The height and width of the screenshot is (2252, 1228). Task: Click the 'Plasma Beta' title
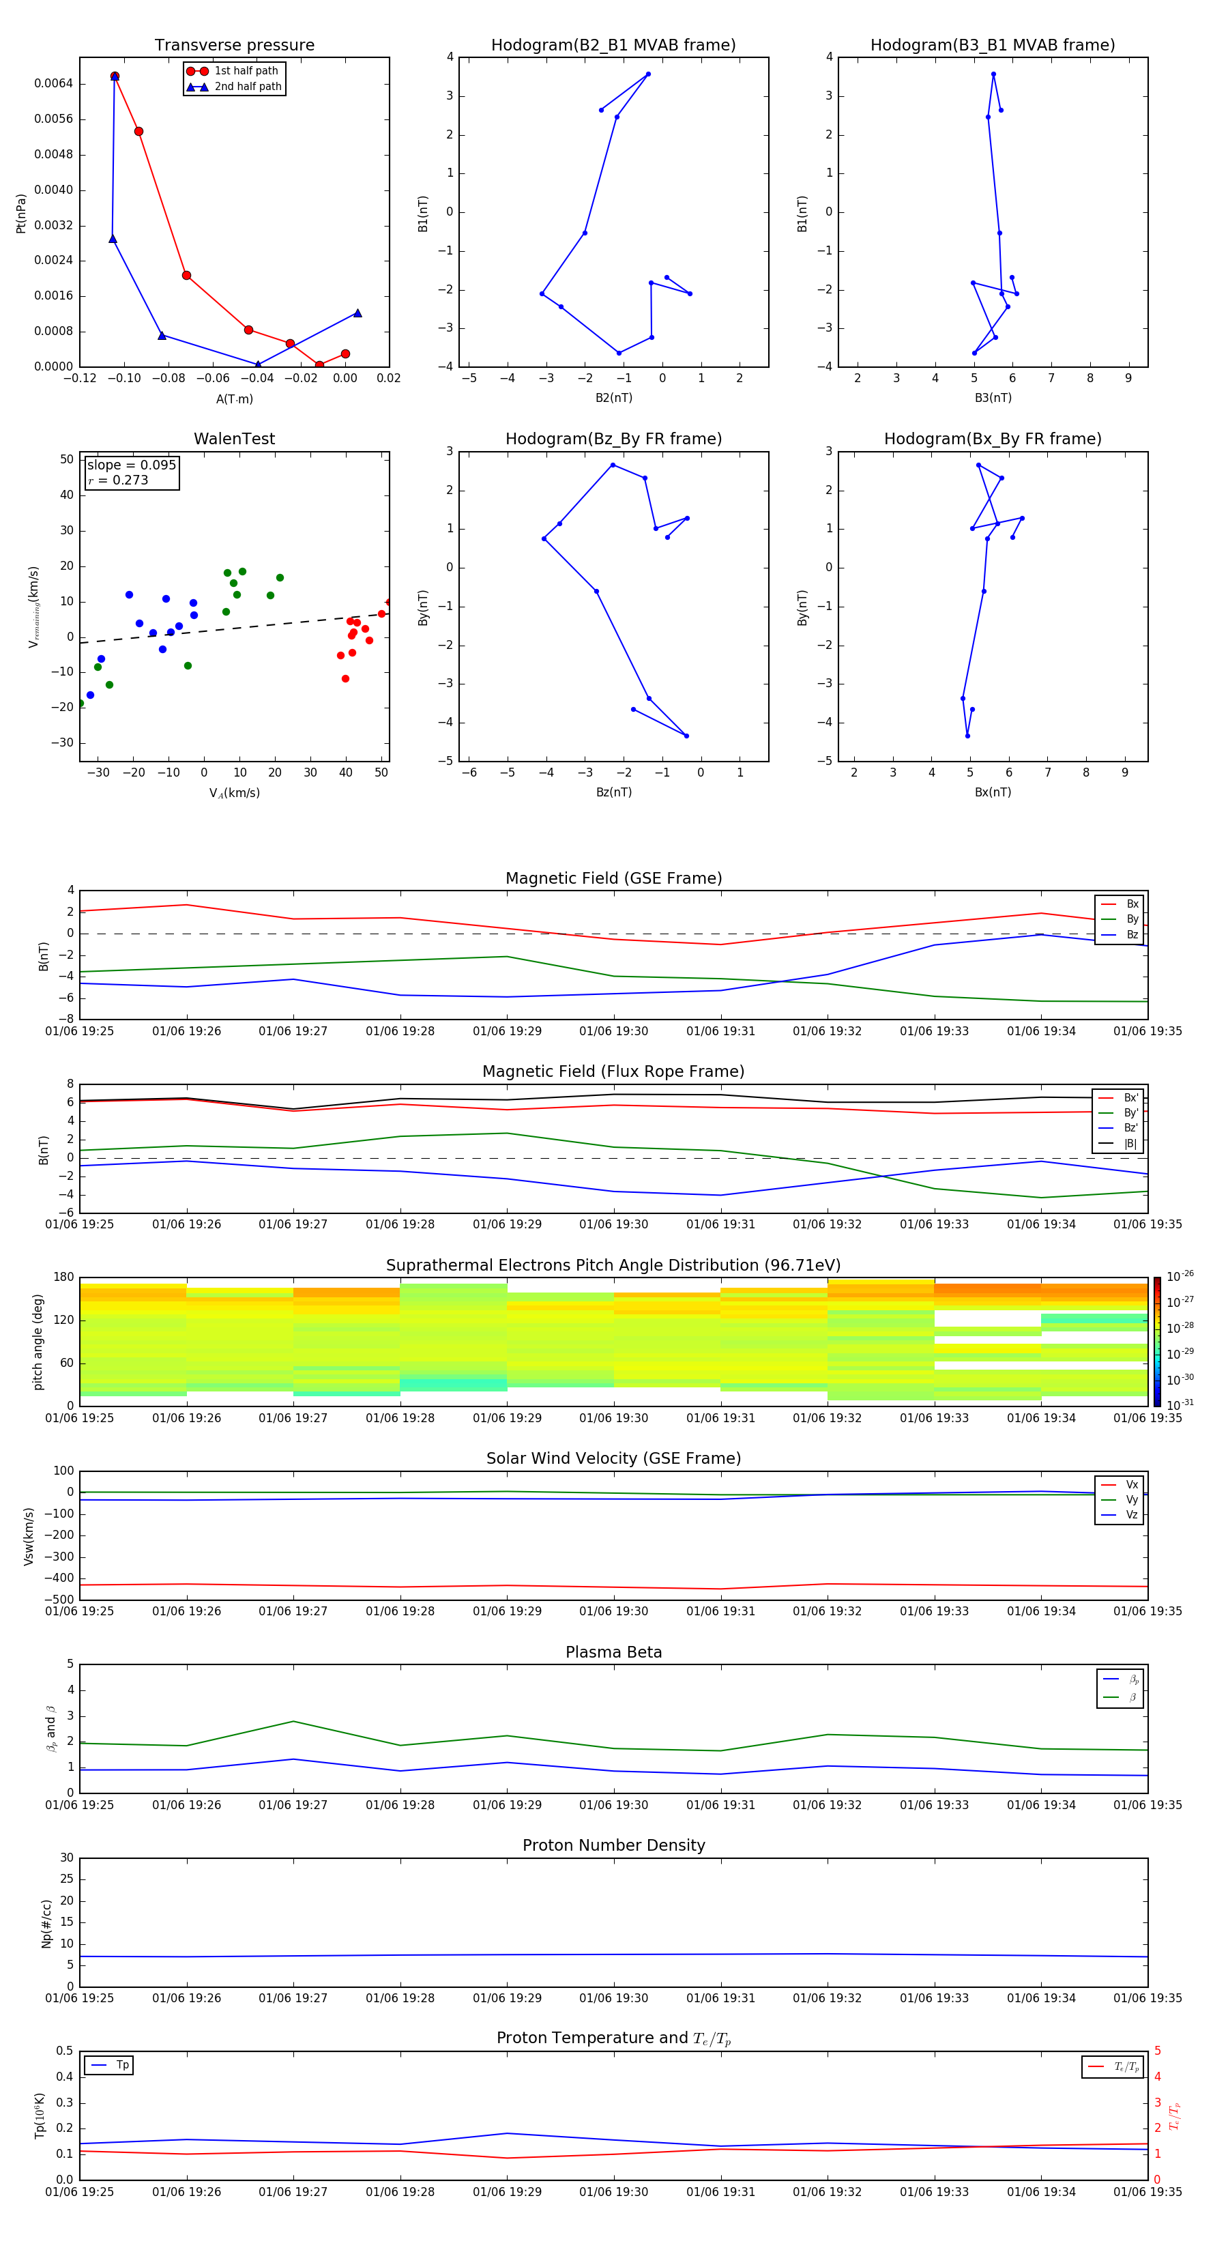(x=613, y=1652)
